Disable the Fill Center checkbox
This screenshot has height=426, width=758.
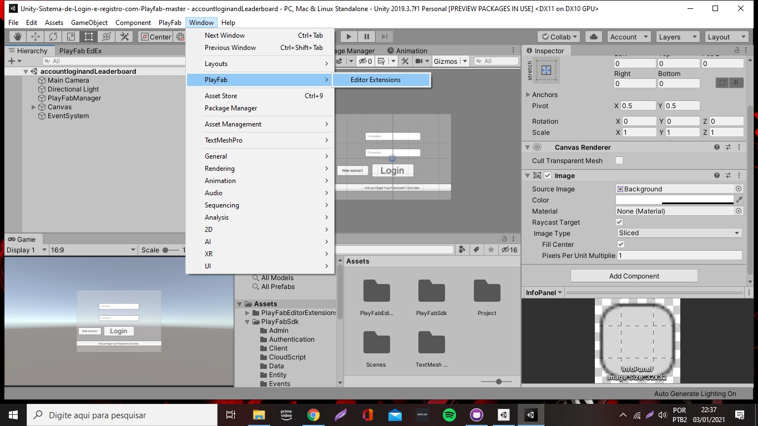tap(620, 244)
